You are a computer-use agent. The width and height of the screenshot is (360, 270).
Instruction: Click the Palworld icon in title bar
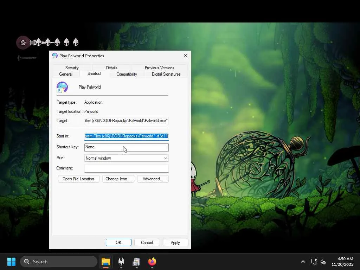click(x=54, y=56)
